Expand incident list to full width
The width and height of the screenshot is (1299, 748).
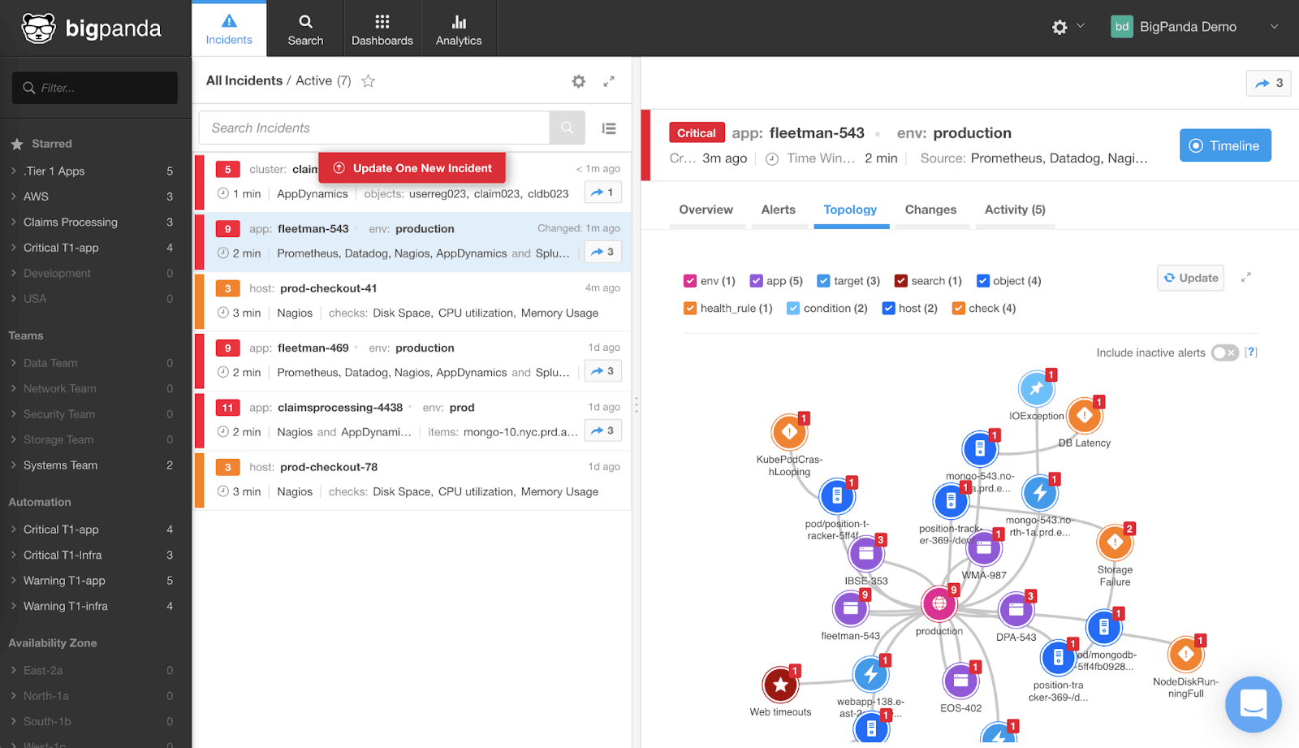point(609,81)
